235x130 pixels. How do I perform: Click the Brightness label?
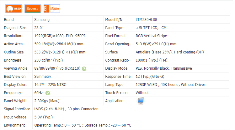pyautogui.click(x=13, y=60)
